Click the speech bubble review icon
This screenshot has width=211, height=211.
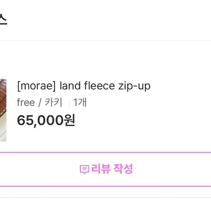[x=84, y=169]
